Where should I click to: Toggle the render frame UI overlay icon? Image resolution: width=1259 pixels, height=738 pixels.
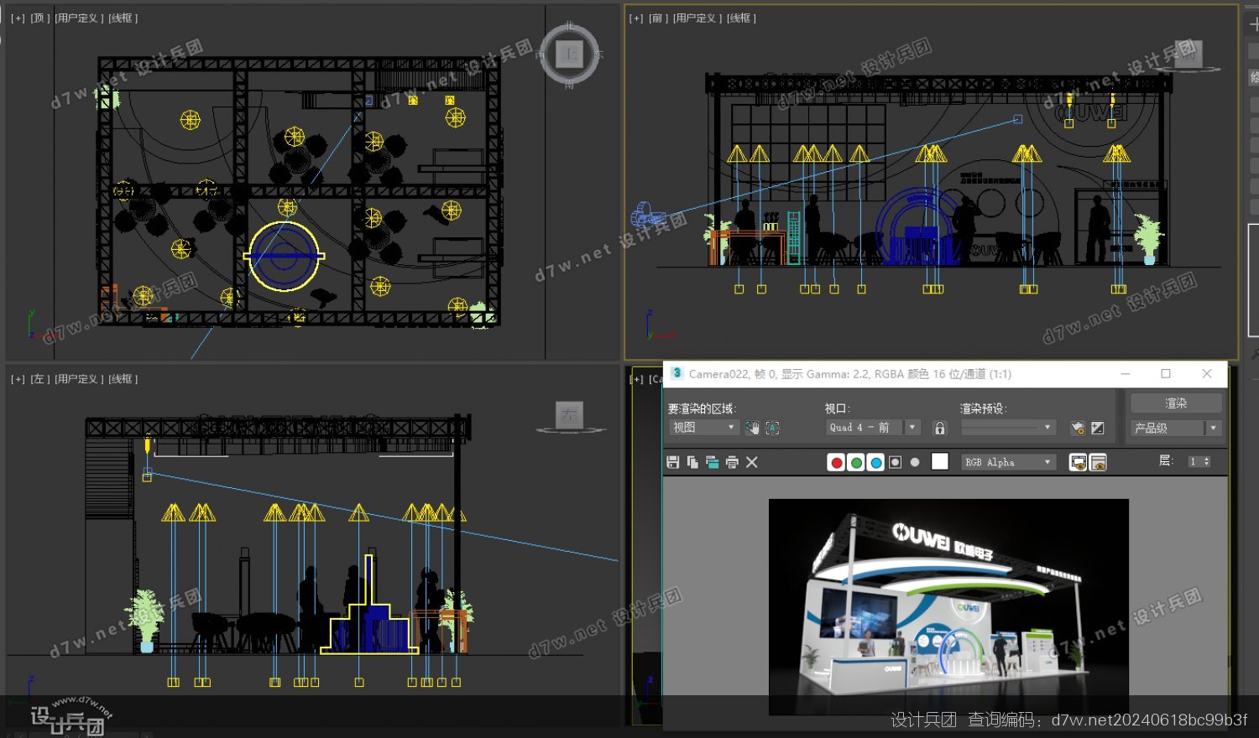tap(1078, 462)
